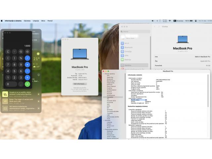Open Bluetooth in System Settings sidebar
212x159 pixels.
coord(127,47)
